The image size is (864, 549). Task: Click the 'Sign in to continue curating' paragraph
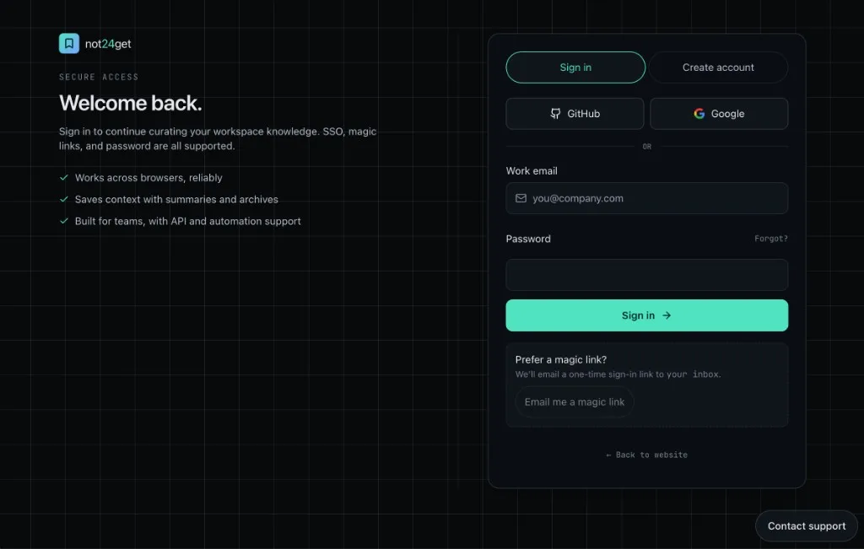click(218, 139)
